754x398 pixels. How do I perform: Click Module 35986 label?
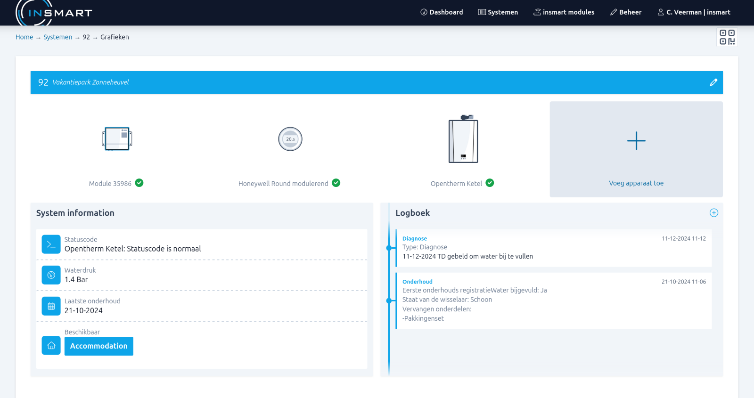(x=110, y=184)
